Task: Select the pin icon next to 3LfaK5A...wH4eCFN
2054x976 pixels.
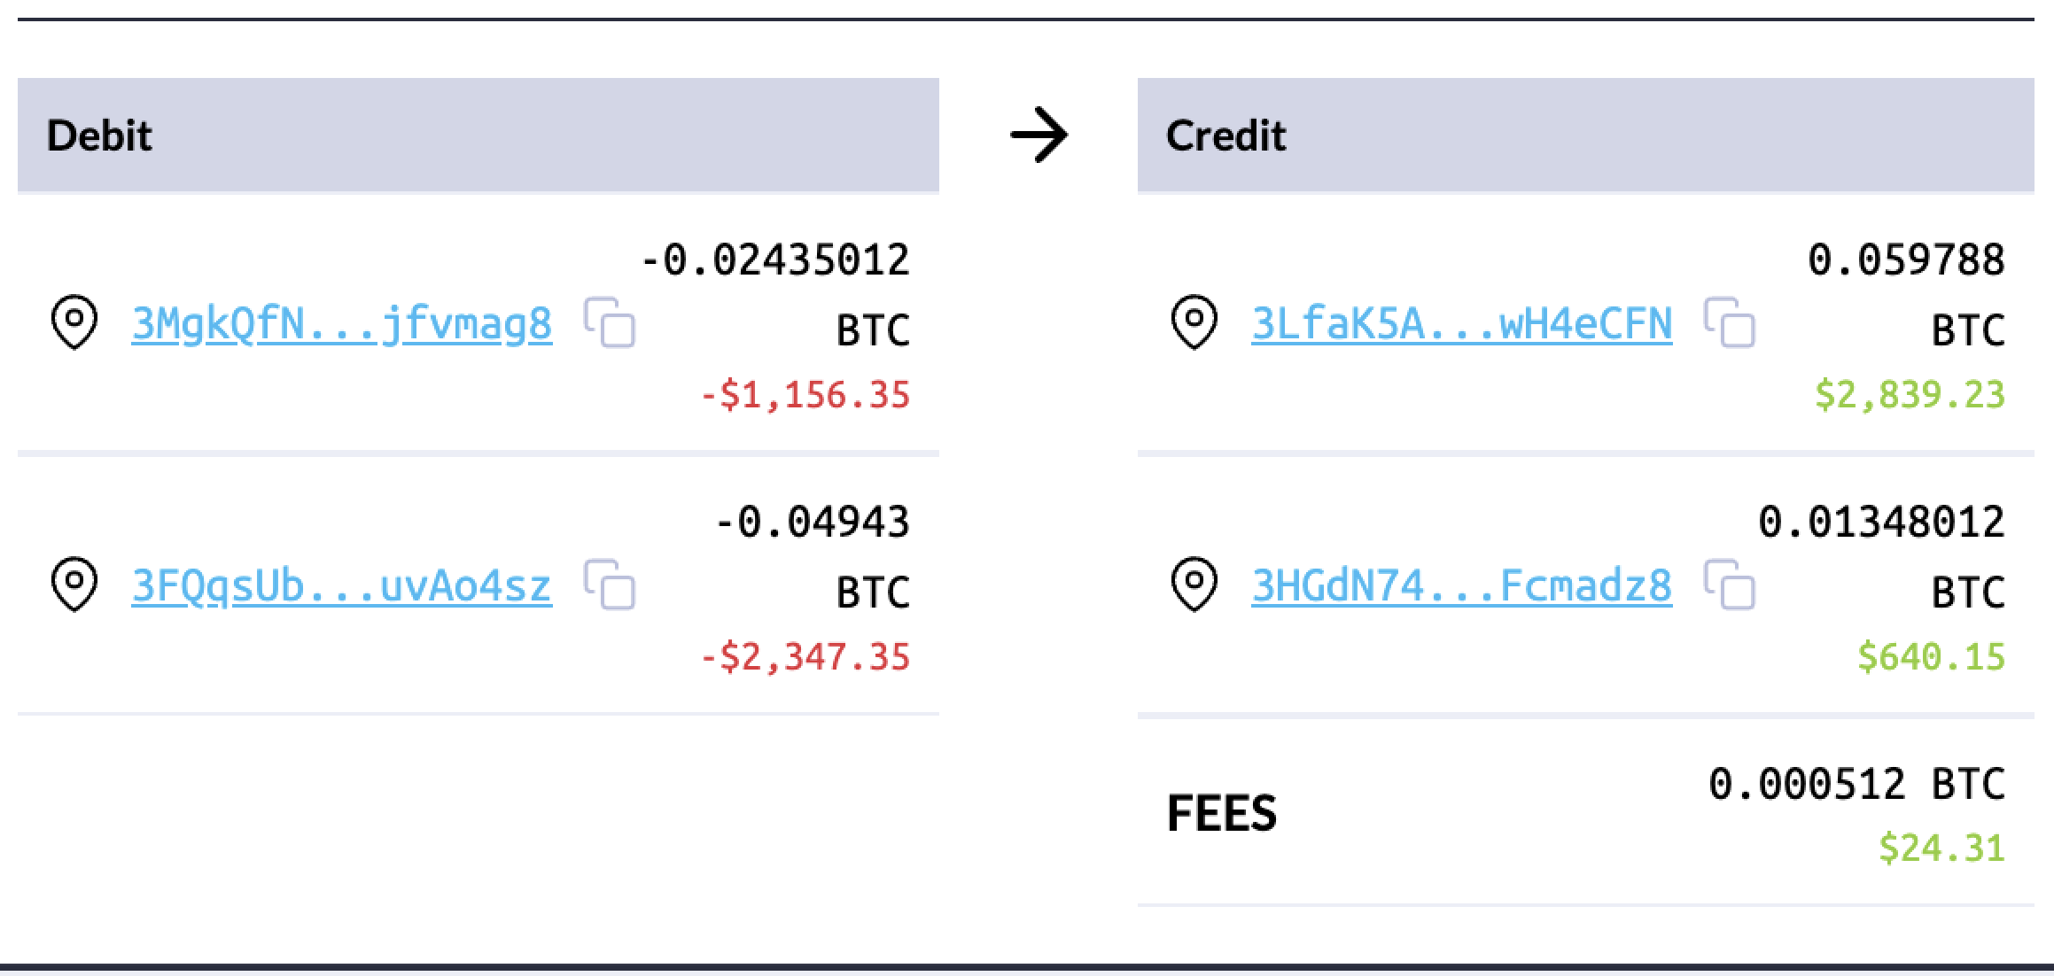Action: point(1194,322)
